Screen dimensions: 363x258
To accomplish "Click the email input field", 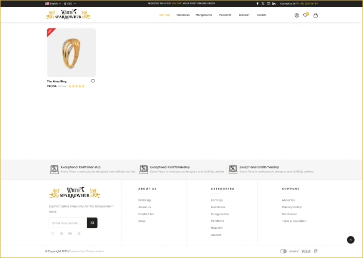I will tap(67, 223).
